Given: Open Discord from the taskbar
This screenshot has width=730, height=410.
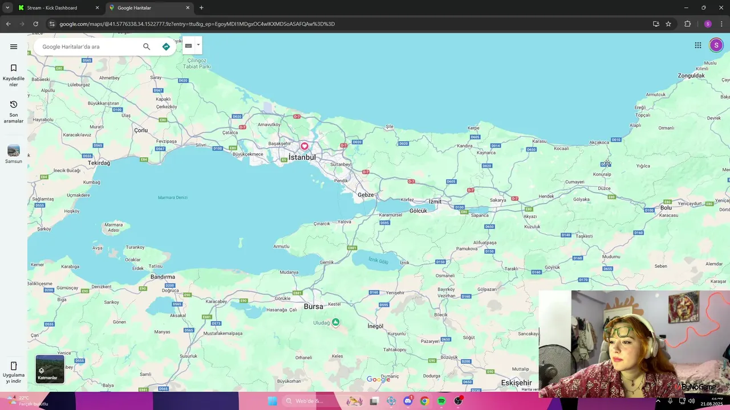Looking at the screenshot, I should [x=408, y=401].
